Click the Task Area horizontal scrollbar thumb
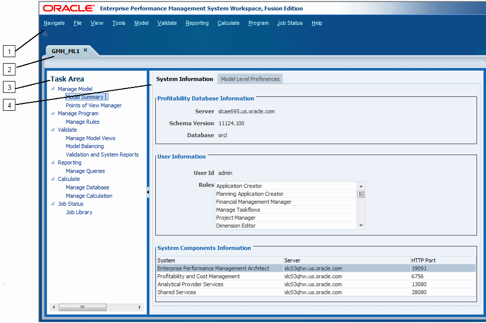The image size is (486, 323). (83, 307)
